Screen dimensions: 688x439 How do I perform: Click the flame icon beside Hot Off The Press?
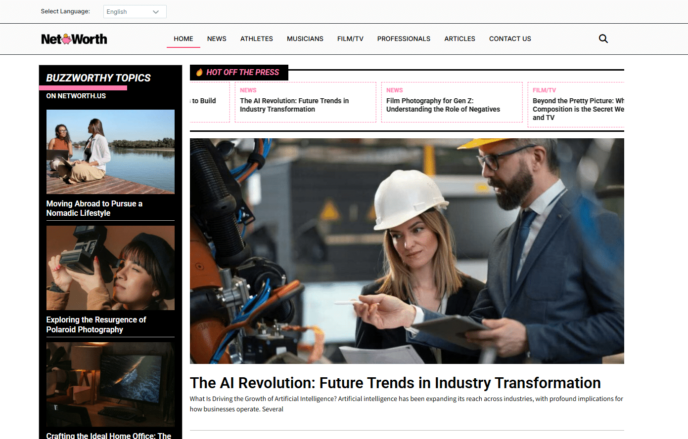coord(199,73)
